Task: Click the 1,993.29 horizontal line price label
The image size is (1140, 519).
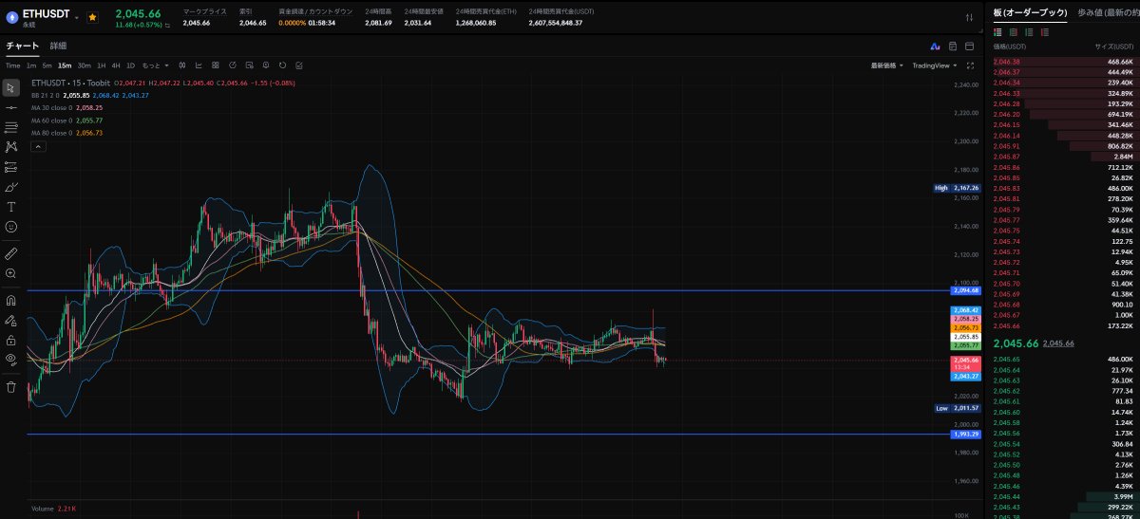Action: [966, 434]
